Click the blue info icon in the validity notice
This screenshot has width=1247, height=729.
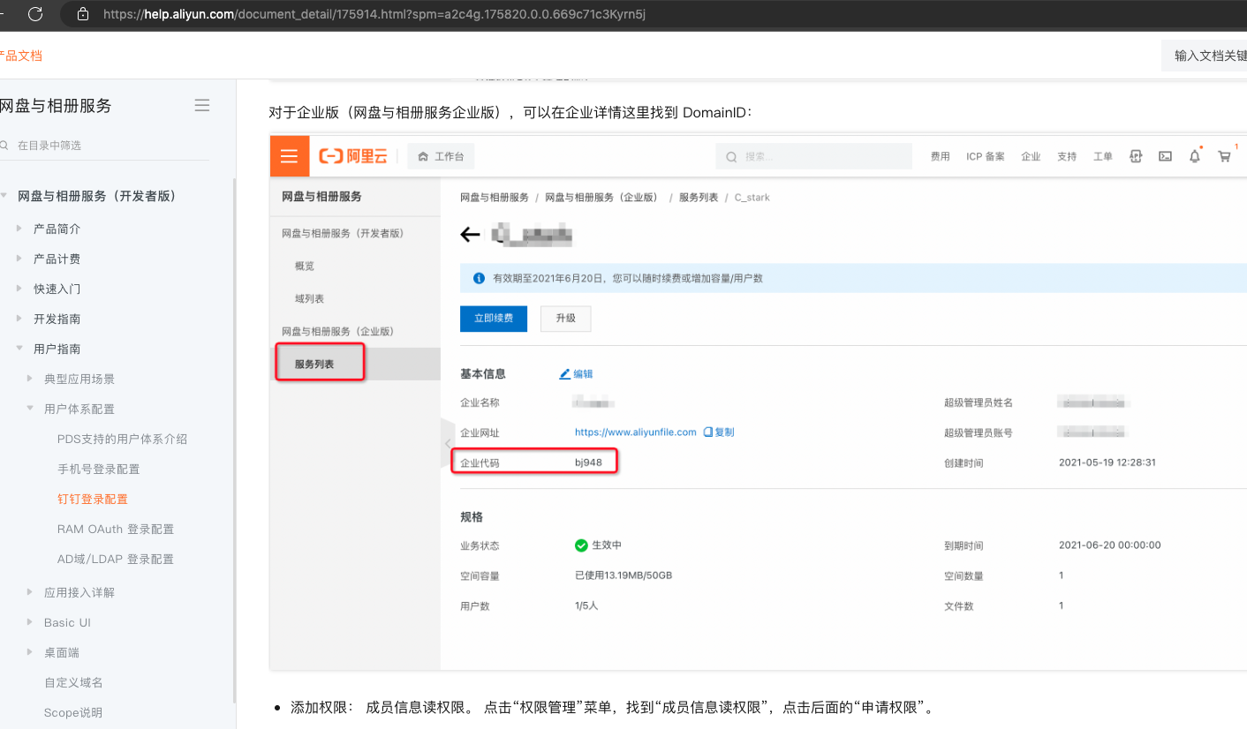[480, 278]
